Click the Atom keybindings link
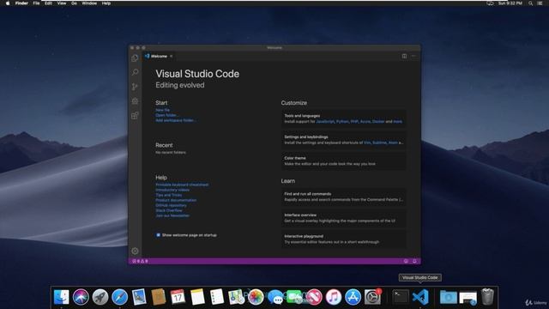The height and width of the screenshot is (309, 549). pyautogui.click(x=393, y=142)
